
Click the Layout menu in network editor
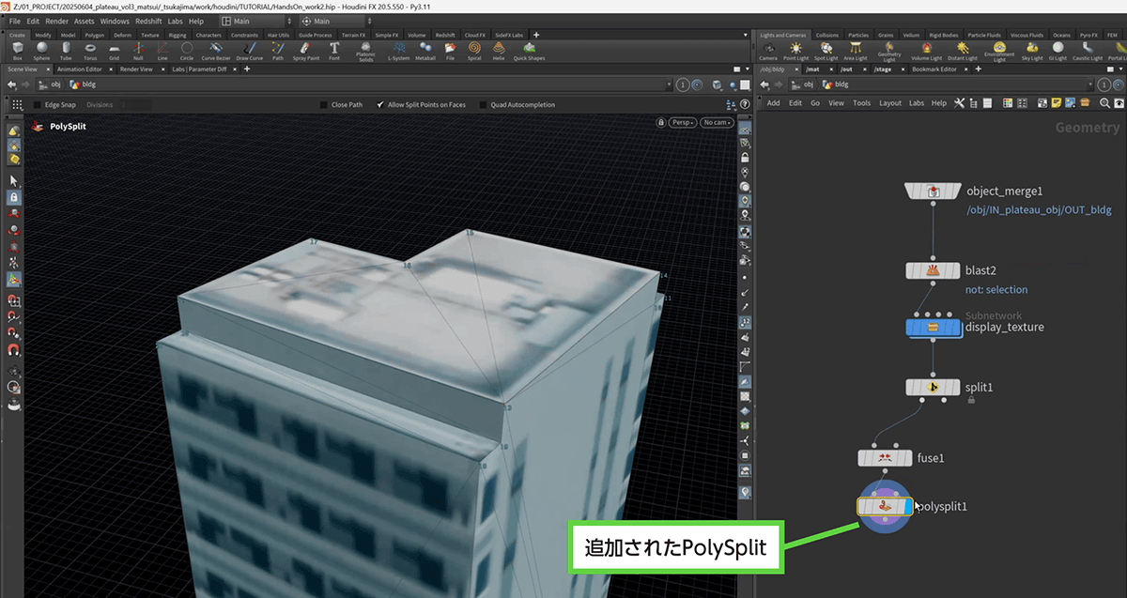pyautogui.click(x=889, y=103)
